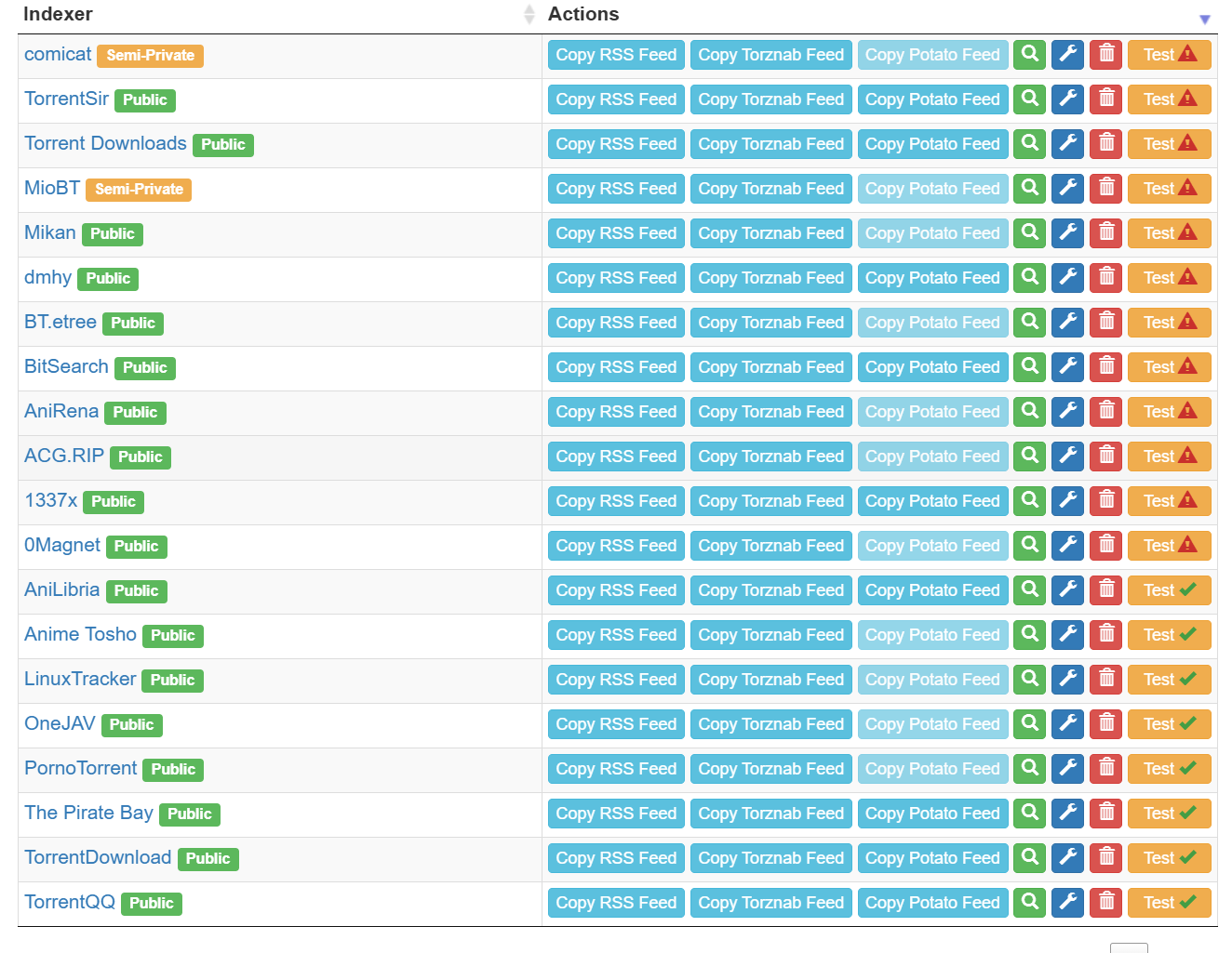Test the LinuxTracker indexer
The image size is (1232, 953).
pyautogui.click(x=1169, y=680)
